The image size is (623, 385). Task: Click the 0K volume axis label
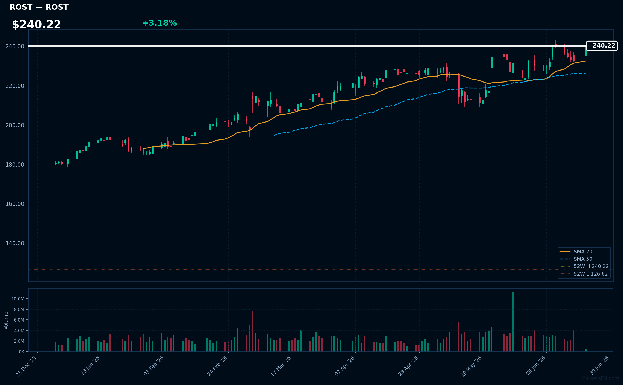click(x=21, y=352)
